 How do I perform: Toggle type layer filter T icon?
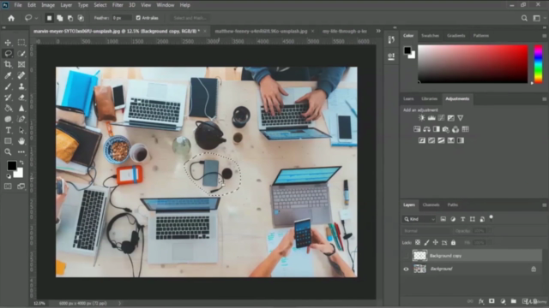tap(462, 219)
